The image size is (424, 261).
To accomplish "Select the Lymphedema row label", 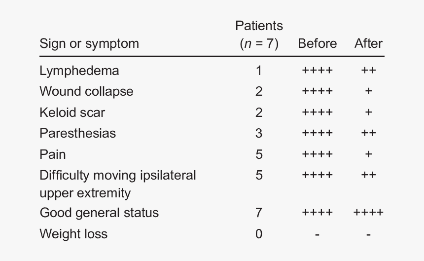I will 79,71.
